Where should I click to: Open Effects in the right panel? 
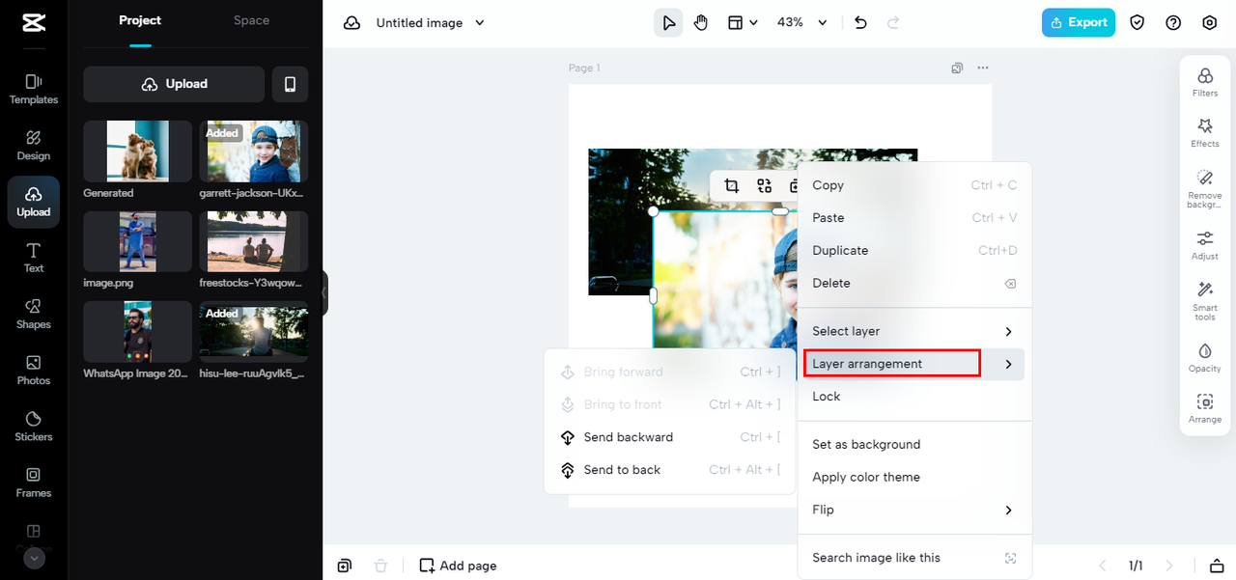(1205, 133)
